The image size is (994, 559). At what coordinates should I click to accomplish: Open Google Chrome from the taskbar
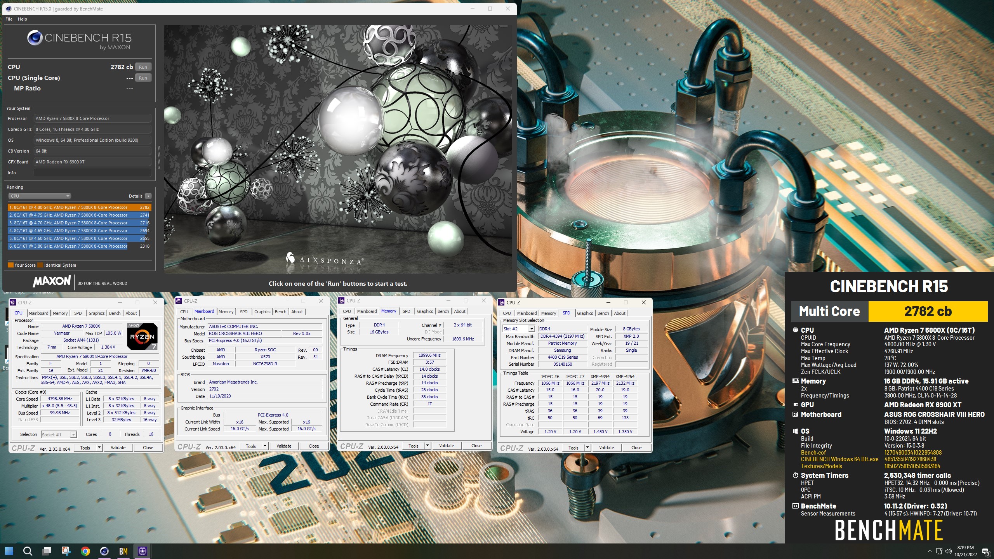pyautogui.click(x=85, y=551)
